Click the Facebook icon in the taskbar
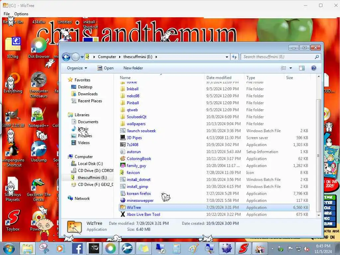The width and height of the screenshot is (340, 255). [77, 248]
